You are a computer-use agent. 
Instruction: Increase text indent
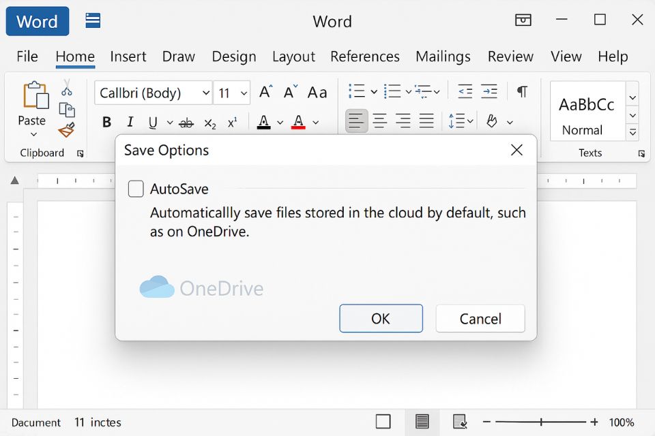click(489, 91)
